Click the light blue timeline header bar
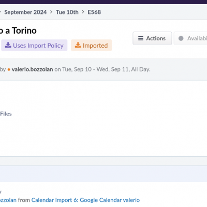This screenshot has width=207, height=207. [103, 174]
